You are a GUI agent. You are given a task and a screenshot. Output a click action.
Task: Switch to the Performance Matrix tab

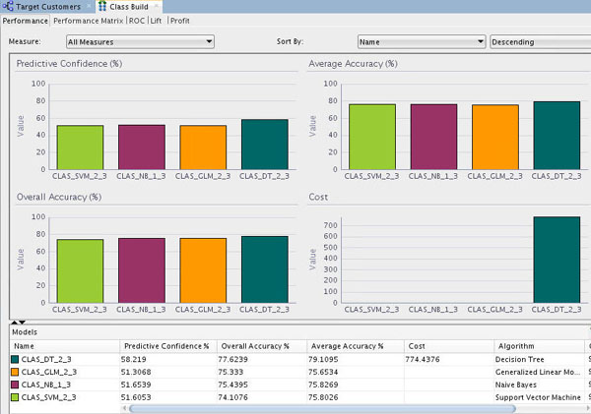(89, 20)
